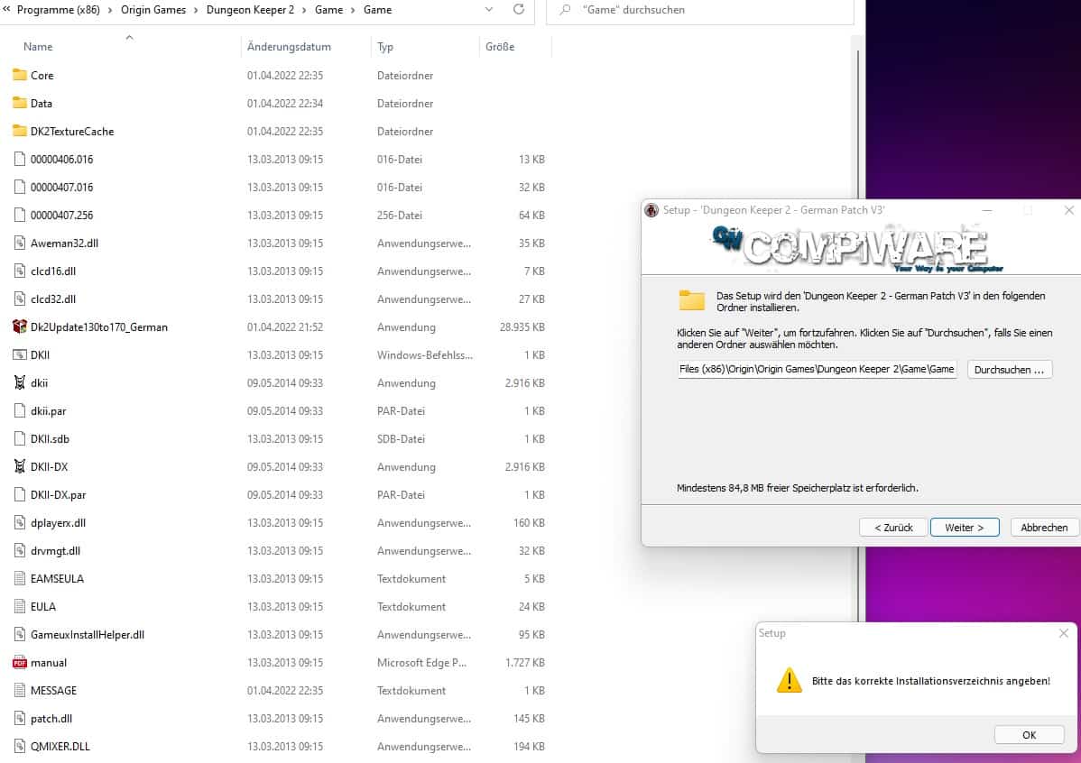Select the Aweman32.dll file icon
Image resolution: width=1081 pixels, height=763 pixels.
click(x=19, y=243)
